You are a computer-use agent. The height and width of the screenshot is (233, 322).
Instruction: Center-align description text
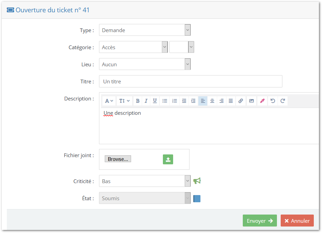(x=212, y=101)
